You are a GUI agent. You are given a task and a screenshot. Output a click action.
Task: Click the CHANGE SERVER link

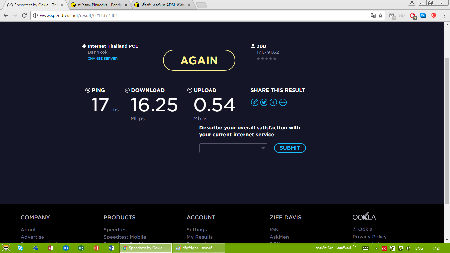102,59
